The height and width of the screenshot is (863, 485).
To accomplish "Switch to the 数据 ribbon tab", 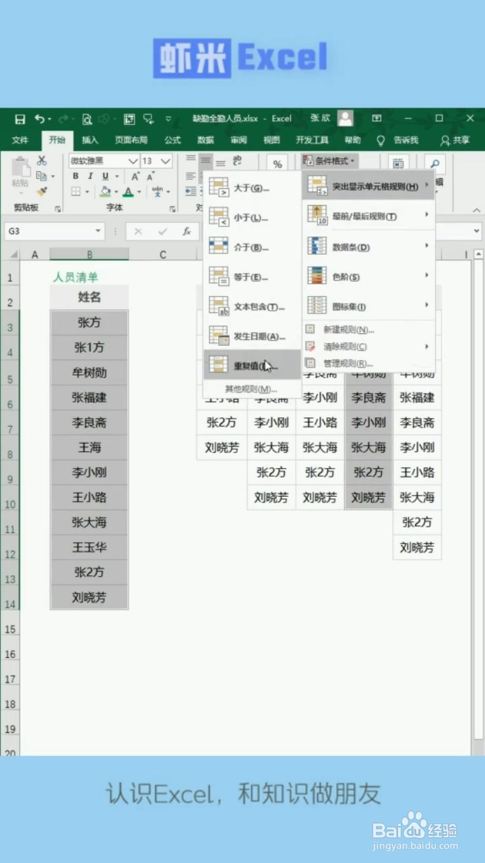I will tap(205, 140).
